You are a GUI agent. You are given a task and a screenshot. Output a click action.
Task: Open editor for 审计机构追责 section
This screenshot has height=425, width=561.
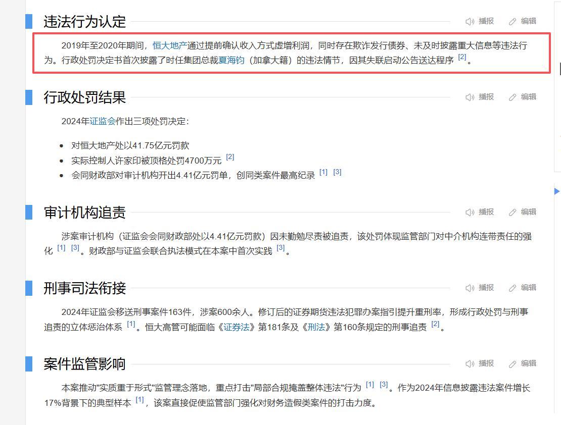(513, 212)
